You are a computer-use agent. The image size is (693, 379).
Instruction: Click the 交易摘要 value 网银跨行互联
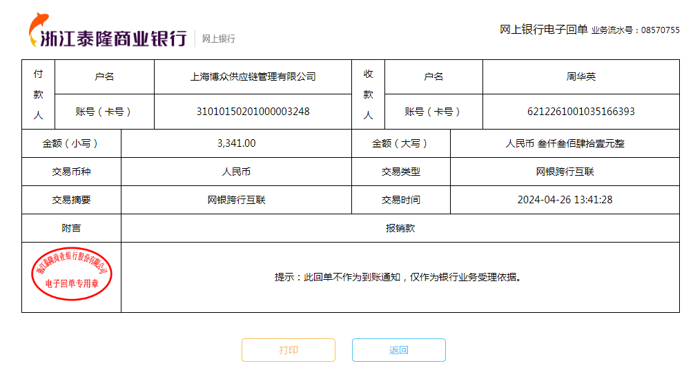click(236, 200)
